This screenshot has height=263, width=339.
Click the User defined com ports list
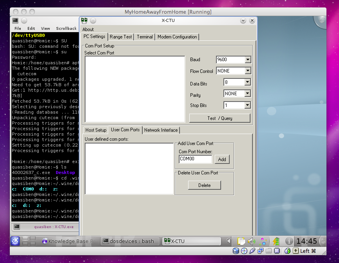[x=129, y=169]
